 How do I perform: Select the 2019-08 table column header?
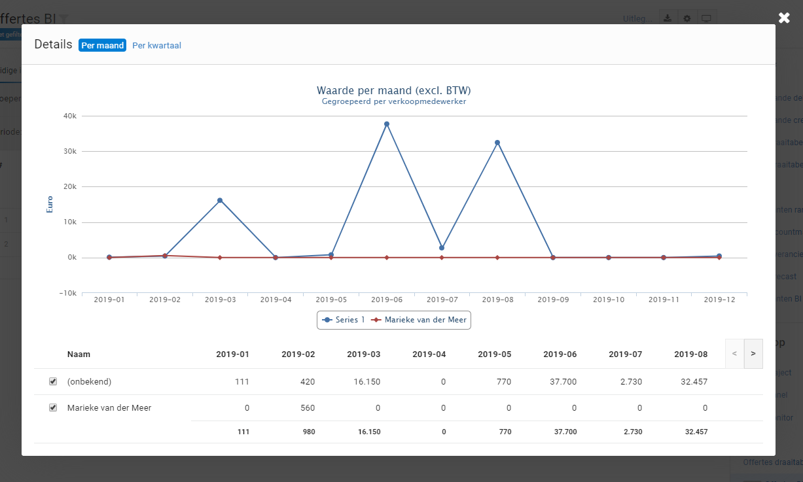click(x=691, y=354)
